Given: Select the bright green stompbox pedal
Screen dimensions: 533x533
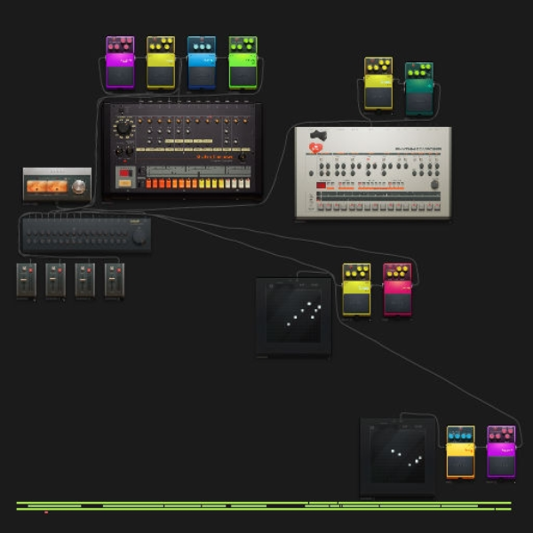Looking at the screenshot, I should (243, 63).
